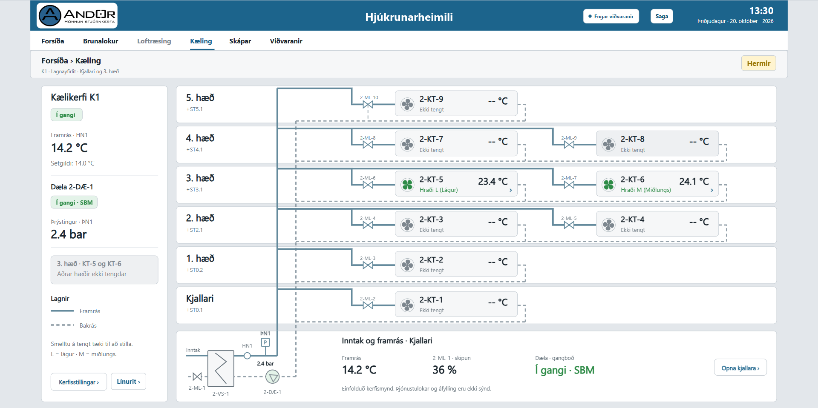Click the 2-KT-9 fan icon
This screenshot has height=408, width=818.
pyautogui.click(x=407, y=104)
